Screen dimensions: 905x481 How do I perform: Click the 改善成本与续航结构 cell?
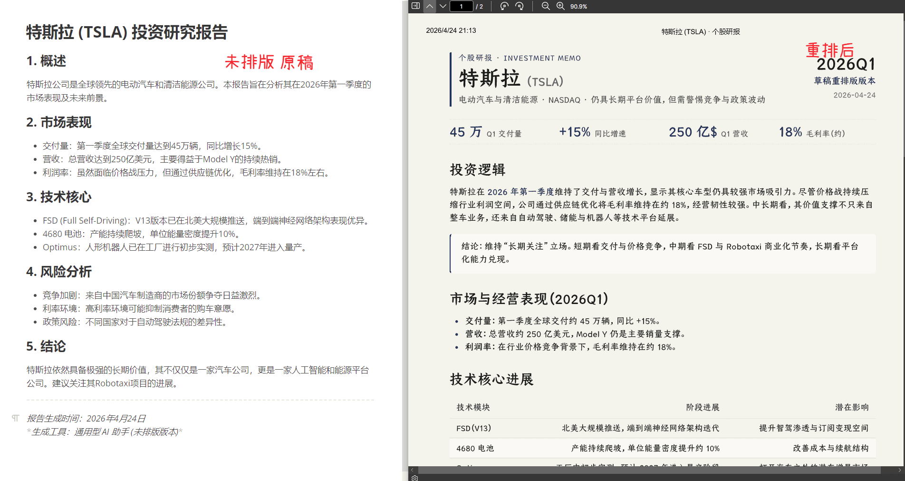tap(831, 448)
